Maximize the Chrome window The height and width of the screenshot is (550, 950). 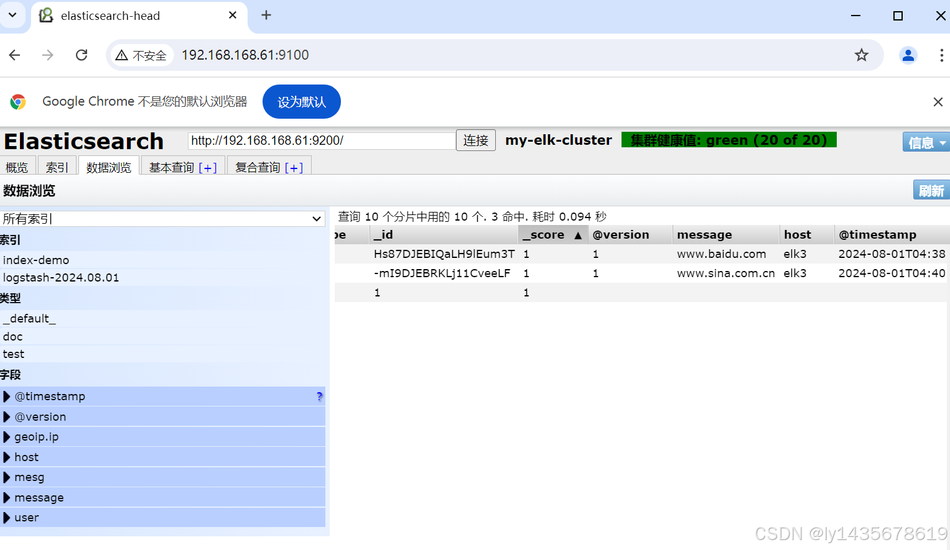(898, 16)
